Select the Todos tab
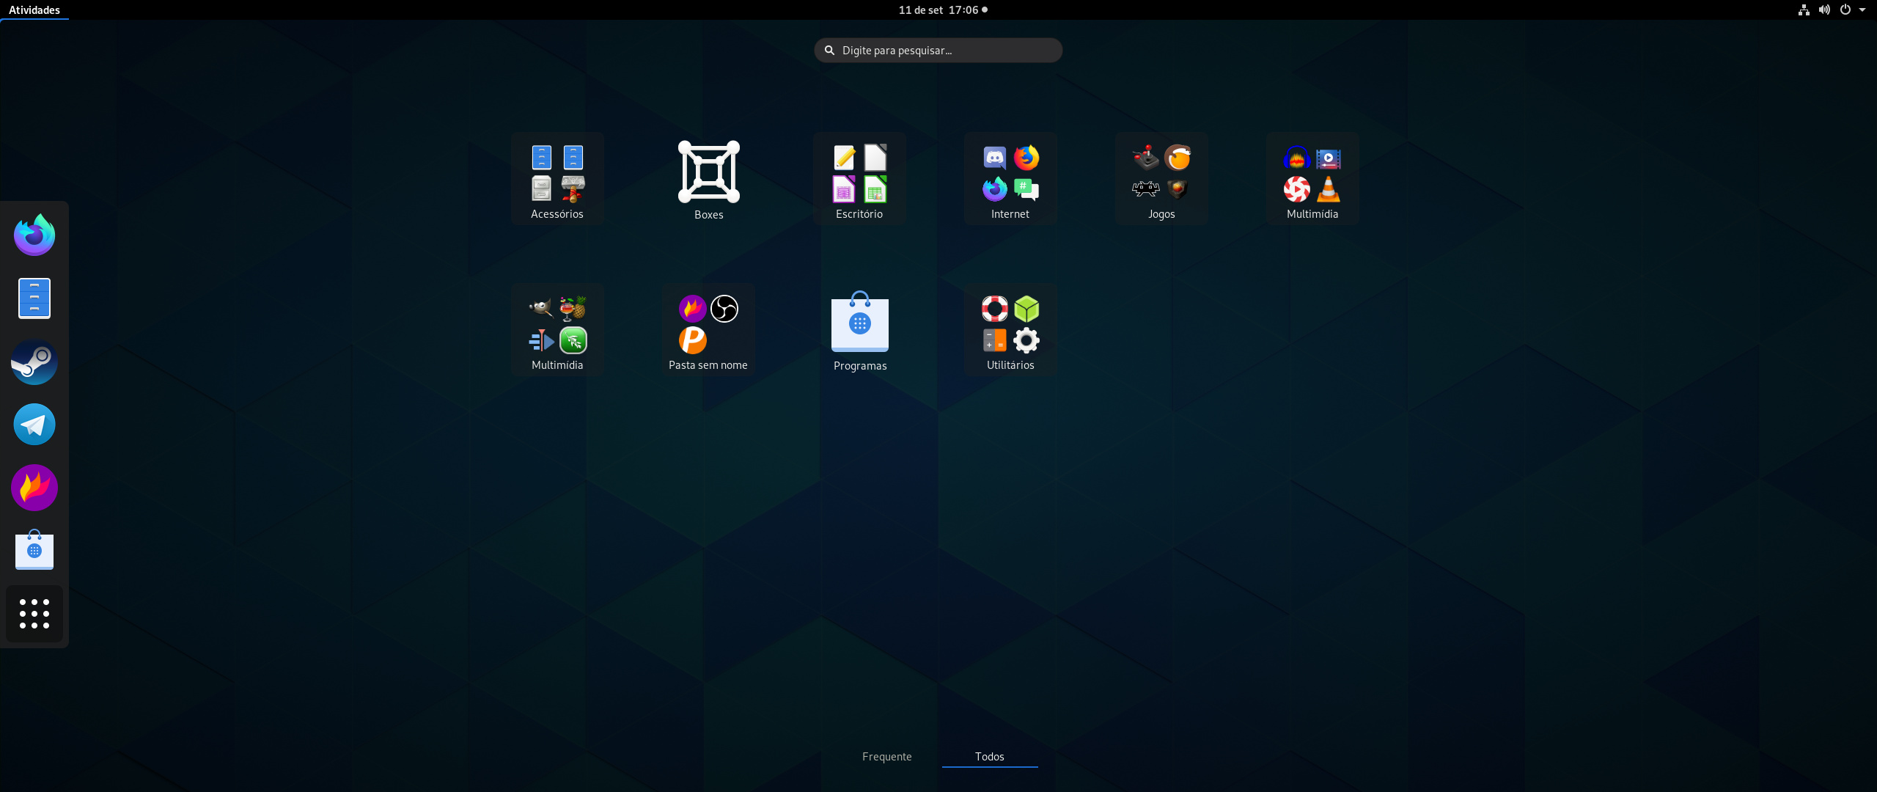 (989, 757)
